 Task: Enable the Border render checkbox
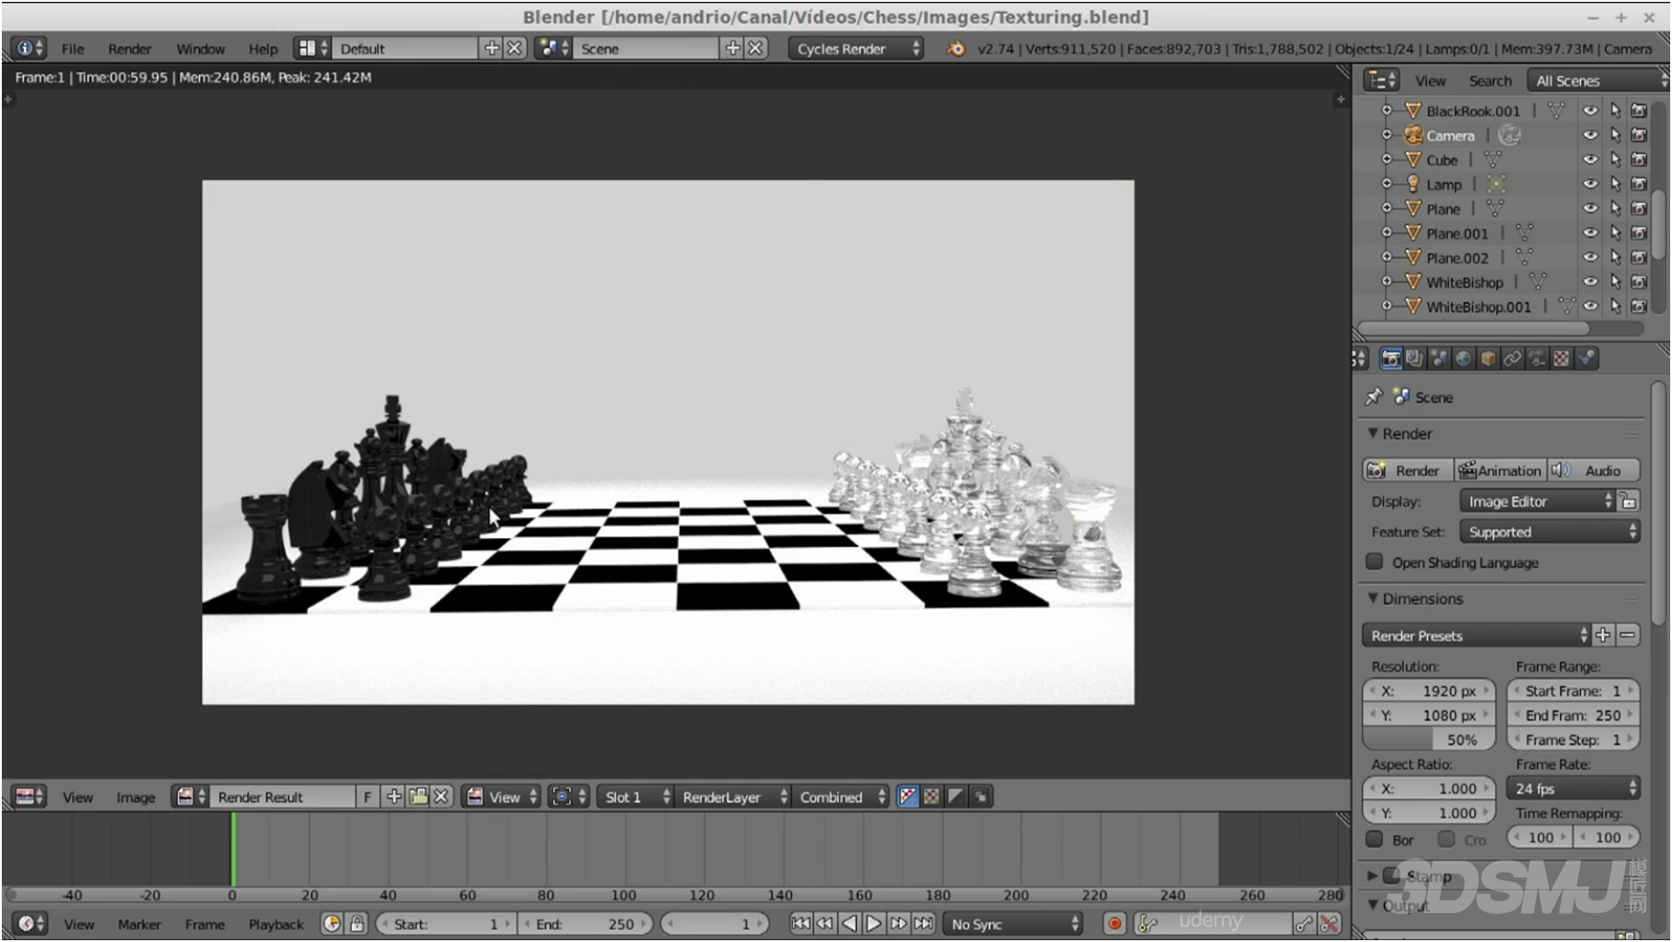(x=1375, y=839)
